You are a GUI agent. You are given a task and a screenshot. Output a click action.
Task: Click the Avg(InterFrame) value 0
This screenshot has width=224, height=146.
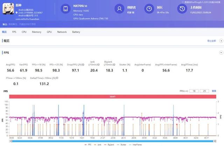pyautogui.click(x=142, y=70)
